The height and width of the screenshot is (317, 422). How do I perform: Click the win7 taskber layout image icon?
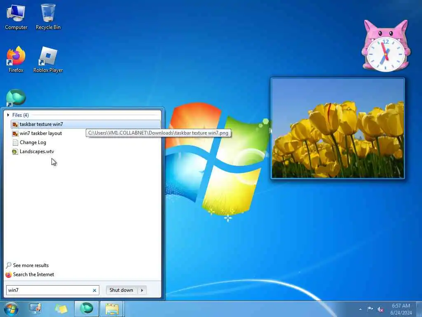pyautogui.click(x=15, y=133)
